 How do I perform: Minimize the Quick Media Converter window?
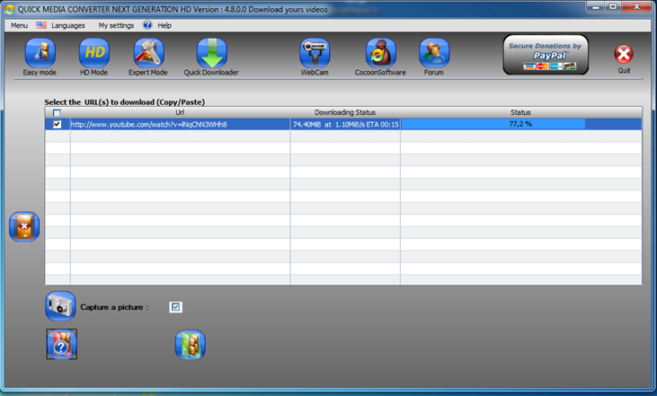[595, 7]
